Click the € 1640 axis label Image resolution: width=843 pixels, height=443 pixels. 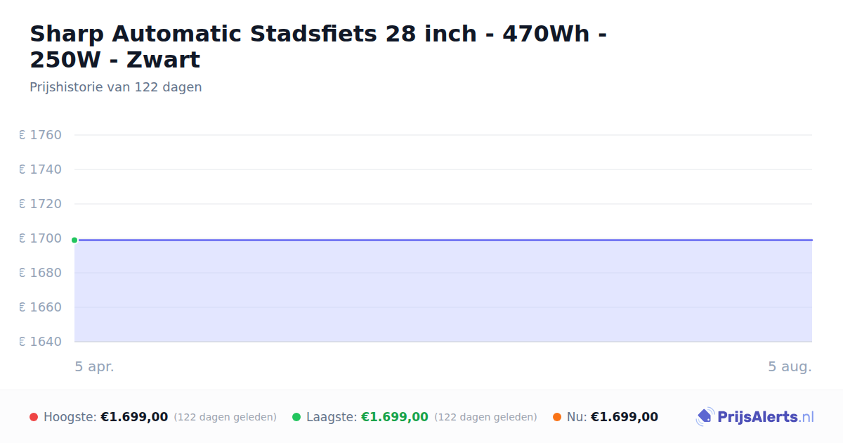[41, 342]
